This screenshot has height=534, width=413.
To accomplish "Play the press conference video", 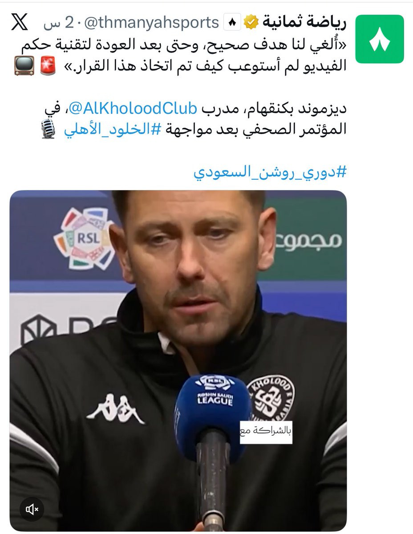I will coord(178,361).
